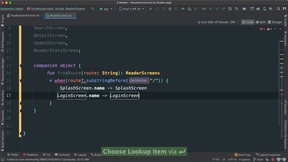
Task: Commit changes with the green Git checkmark
Action: pyautogui.click(x=217, y=9)
